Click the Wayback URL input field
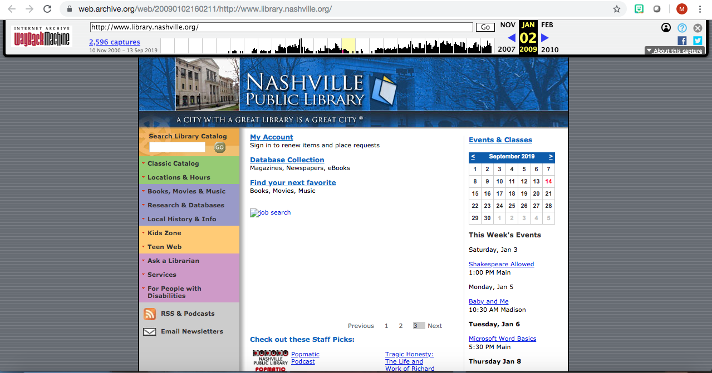 pos(282,27)
